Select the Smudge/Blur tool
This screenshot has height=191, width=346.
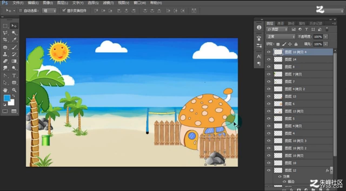tap(5, 68)
